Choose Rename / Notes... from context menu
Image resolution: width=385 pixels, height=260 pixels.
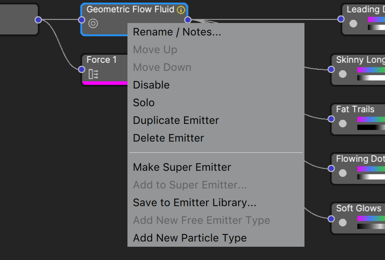tap(177, 32)
